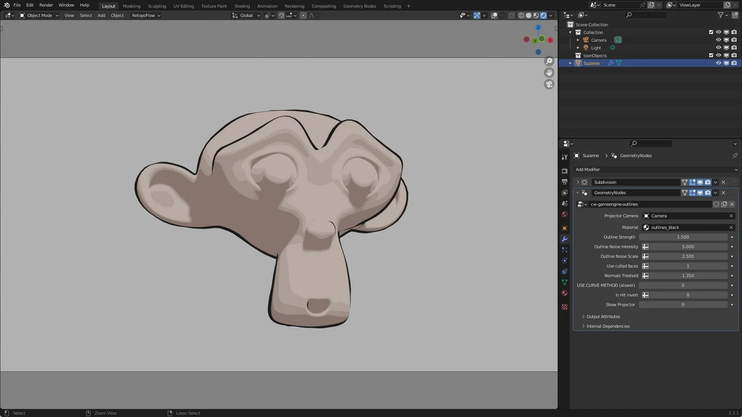Switch to the Shading workspace tab

tap(242, 6)
